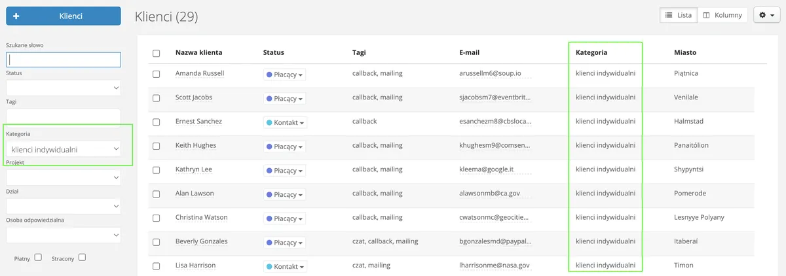Screen dimensions: 786x276
Task: Select the Lisa Harrison row checkbox
Action: point(156,266)
